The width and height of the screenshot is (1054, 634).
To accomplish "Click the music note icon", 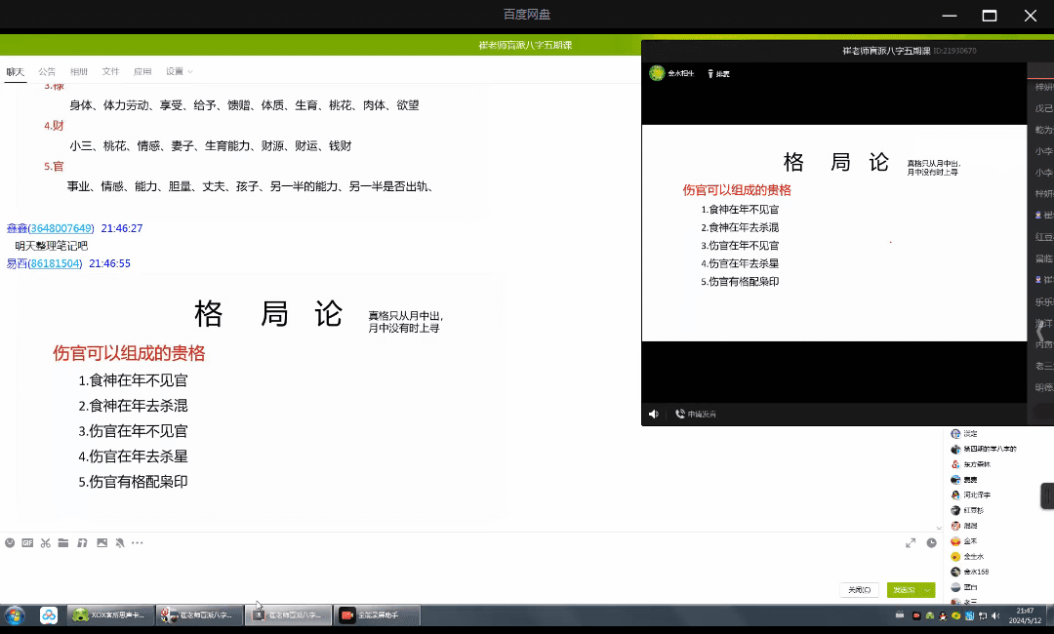I will tap(82, 542).
